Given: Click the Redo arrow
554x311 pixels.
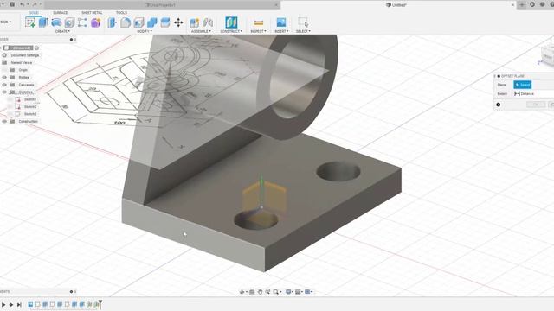Looking at the screenshot, I should (35, 4).
